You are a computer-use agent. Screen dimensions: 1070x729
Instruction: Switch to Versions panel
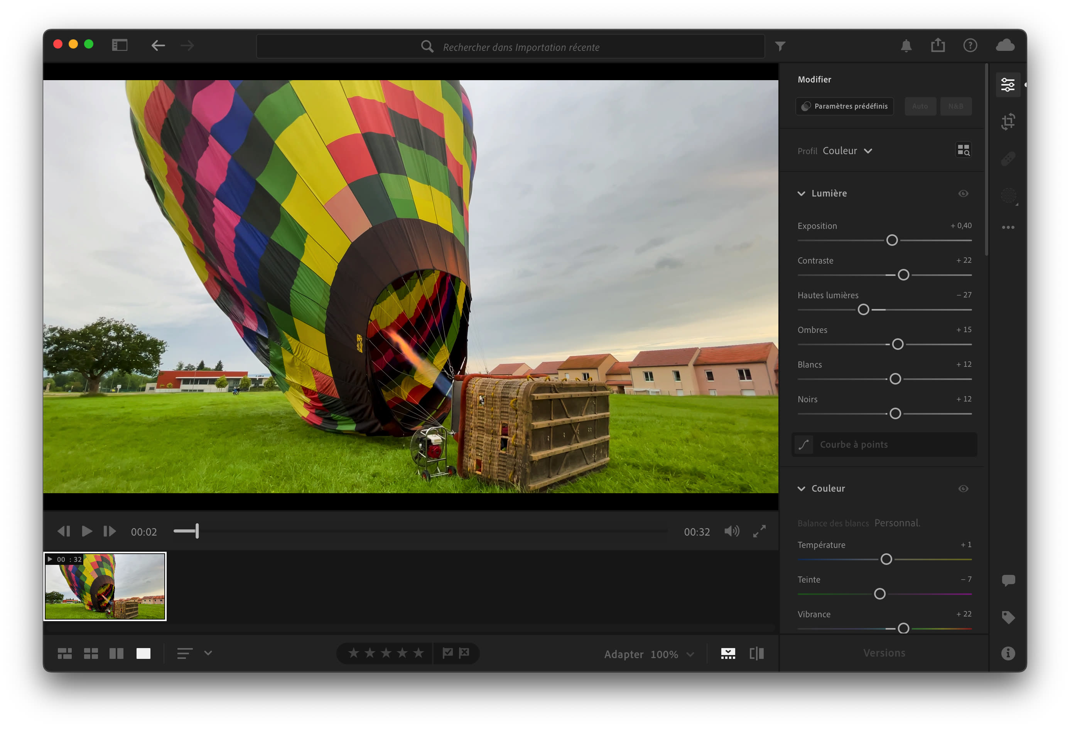[884, 653]
